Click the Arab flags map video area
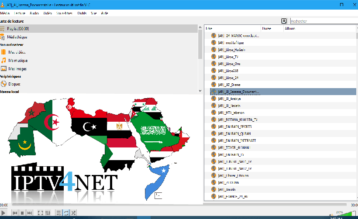This screenshot has width=358, height=219. [101, 148]
